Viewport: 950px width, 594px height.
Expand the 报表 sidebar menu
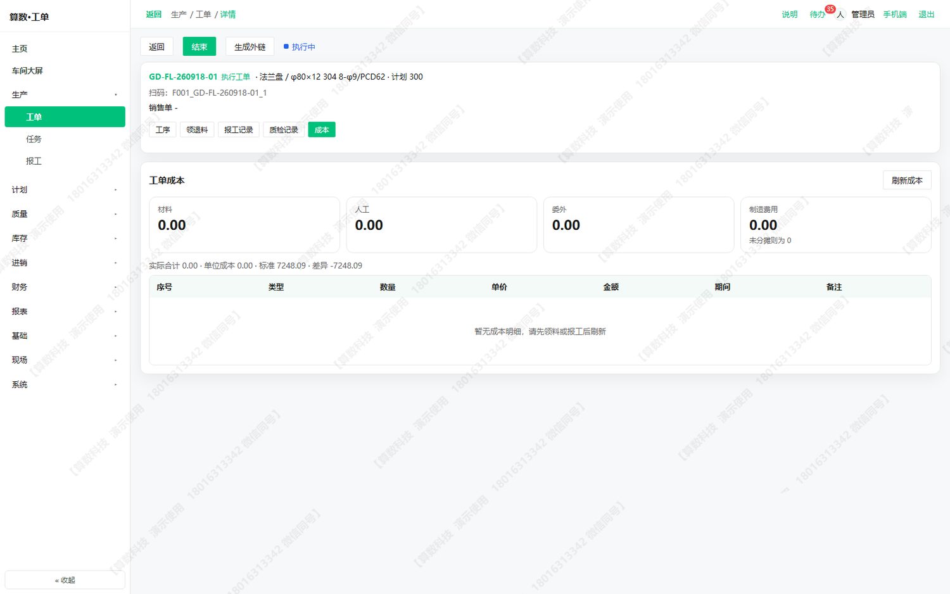(65, 312)
